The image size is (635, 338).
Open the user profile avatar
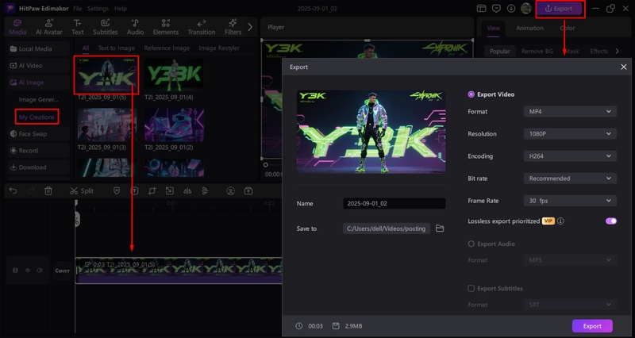pos(525,9)
